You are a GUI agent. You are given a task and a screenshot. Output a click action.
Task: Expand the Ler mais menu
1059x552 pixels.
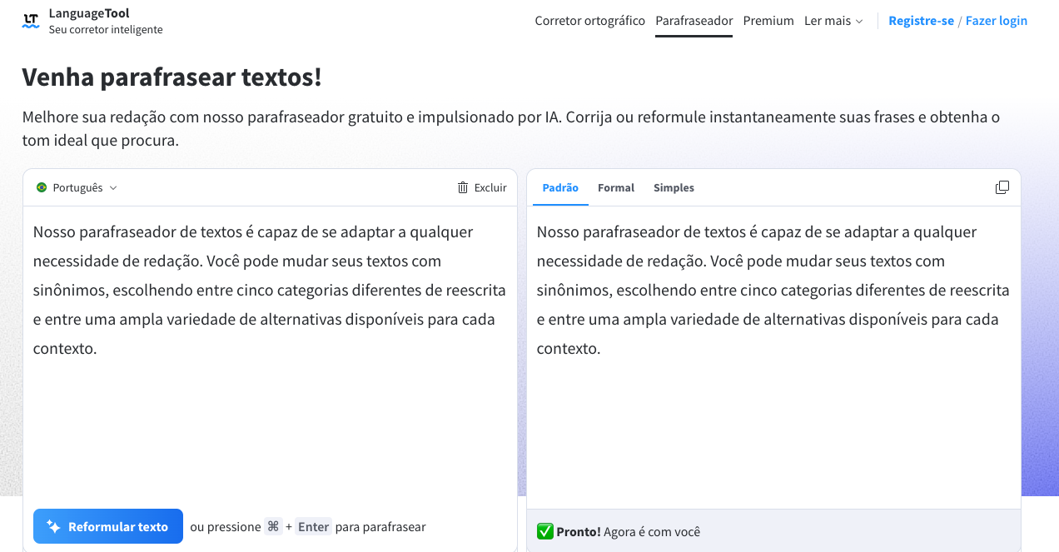pos(833,21)
